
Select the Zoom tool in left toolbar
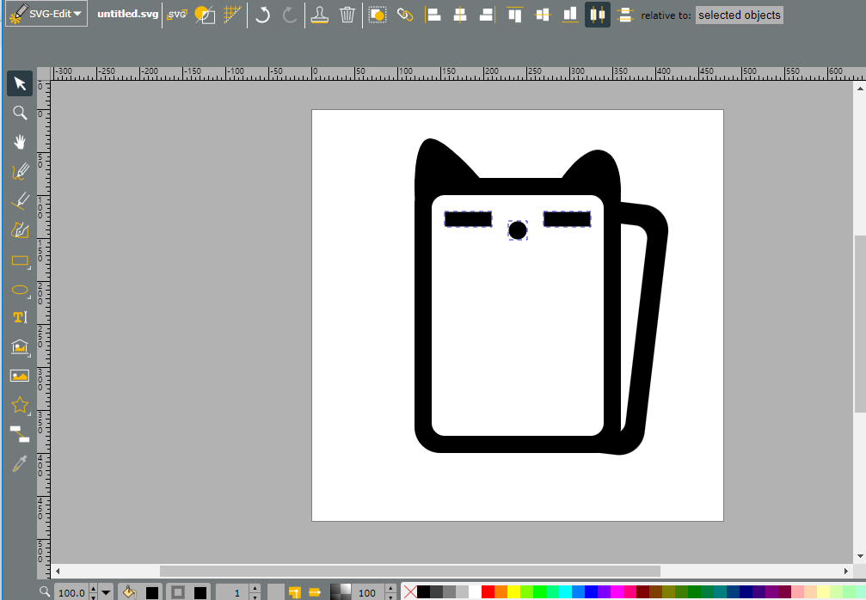20,113
